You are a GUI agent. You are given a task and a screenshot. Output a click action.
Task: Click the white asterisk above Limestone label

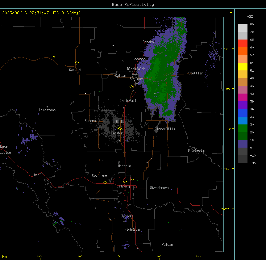47,107
